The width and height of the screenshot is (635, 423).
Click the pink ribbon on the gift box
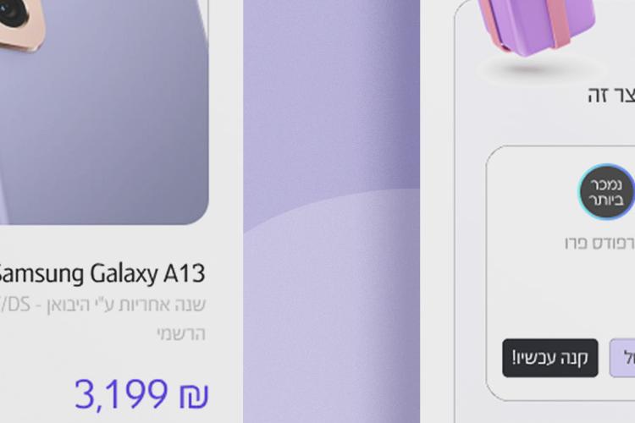[x=560, y=22]
